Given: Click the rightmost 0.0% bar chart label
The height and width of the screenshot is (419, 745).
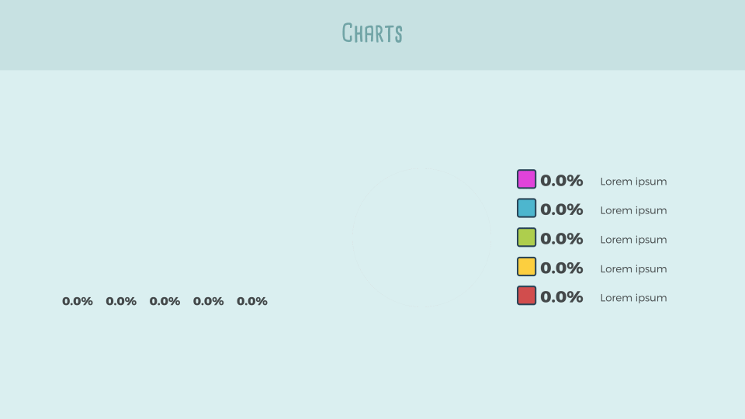Looking at the screenshot, I should (252, 301).
